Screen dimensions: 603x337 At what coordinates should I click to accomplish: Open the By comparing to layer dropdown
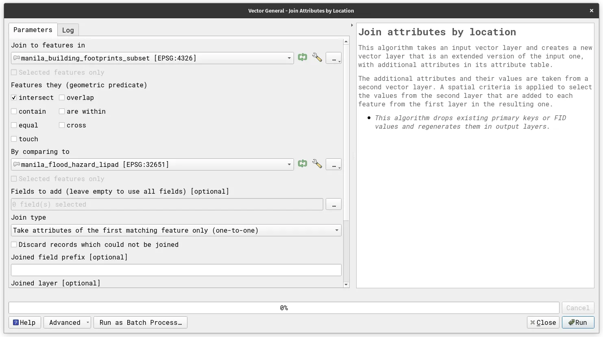coord(289,164)
